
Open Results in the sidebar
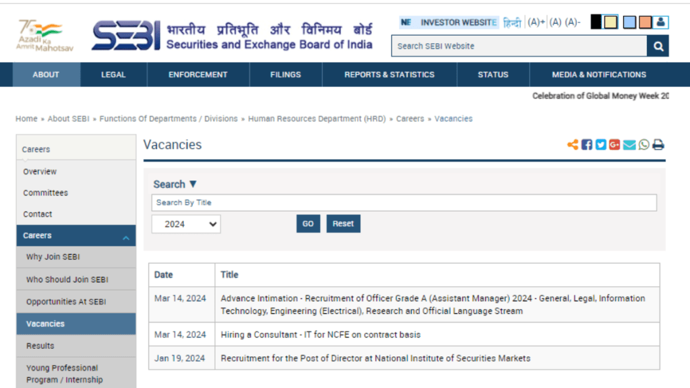pos(76,346)
